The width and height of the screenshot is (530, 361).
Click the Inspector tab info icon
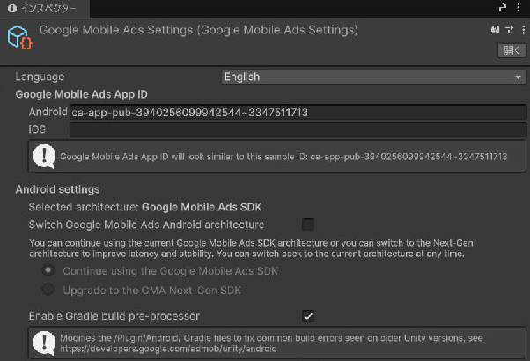(12, 9)
